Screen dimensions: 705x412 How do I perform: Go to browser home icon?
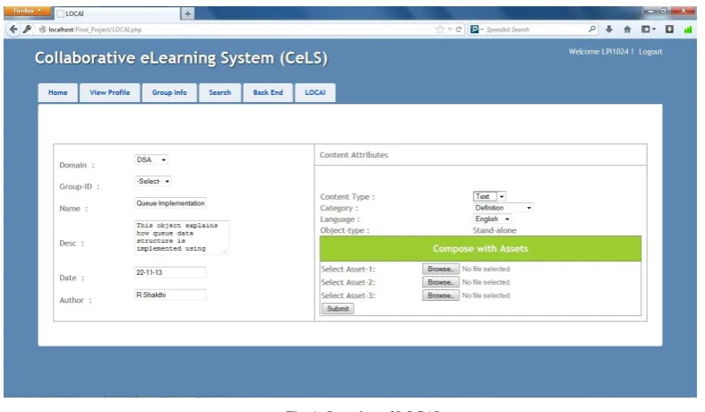pos(627,30)
